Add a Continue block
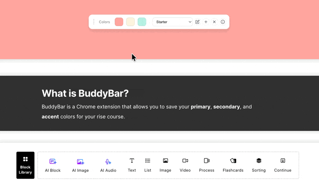The width and height of the screenshot is (319, 191). click(x=283, y=165)
